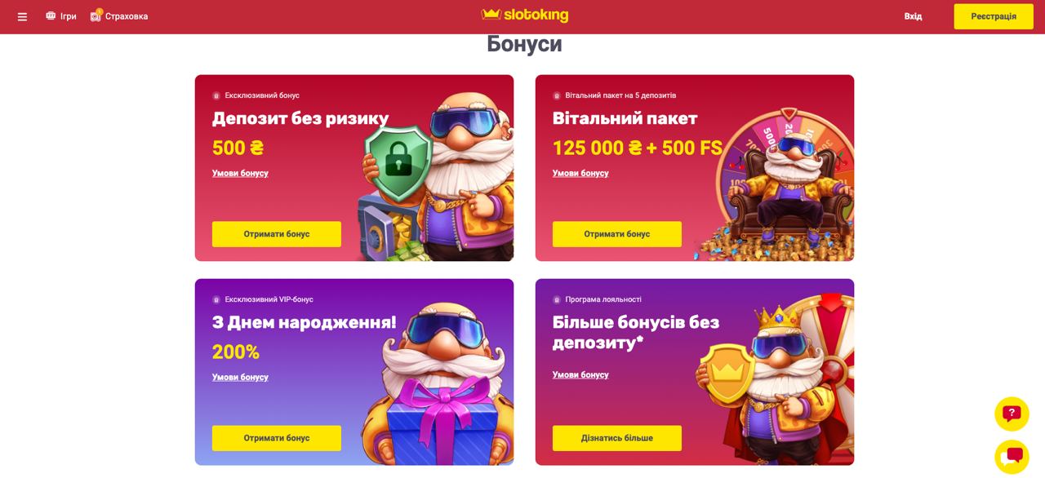Click Отримати бонус for birthday bonus
Image resolution: width=1045 pixels, height=478 pixels.
[x=277, y=438]
